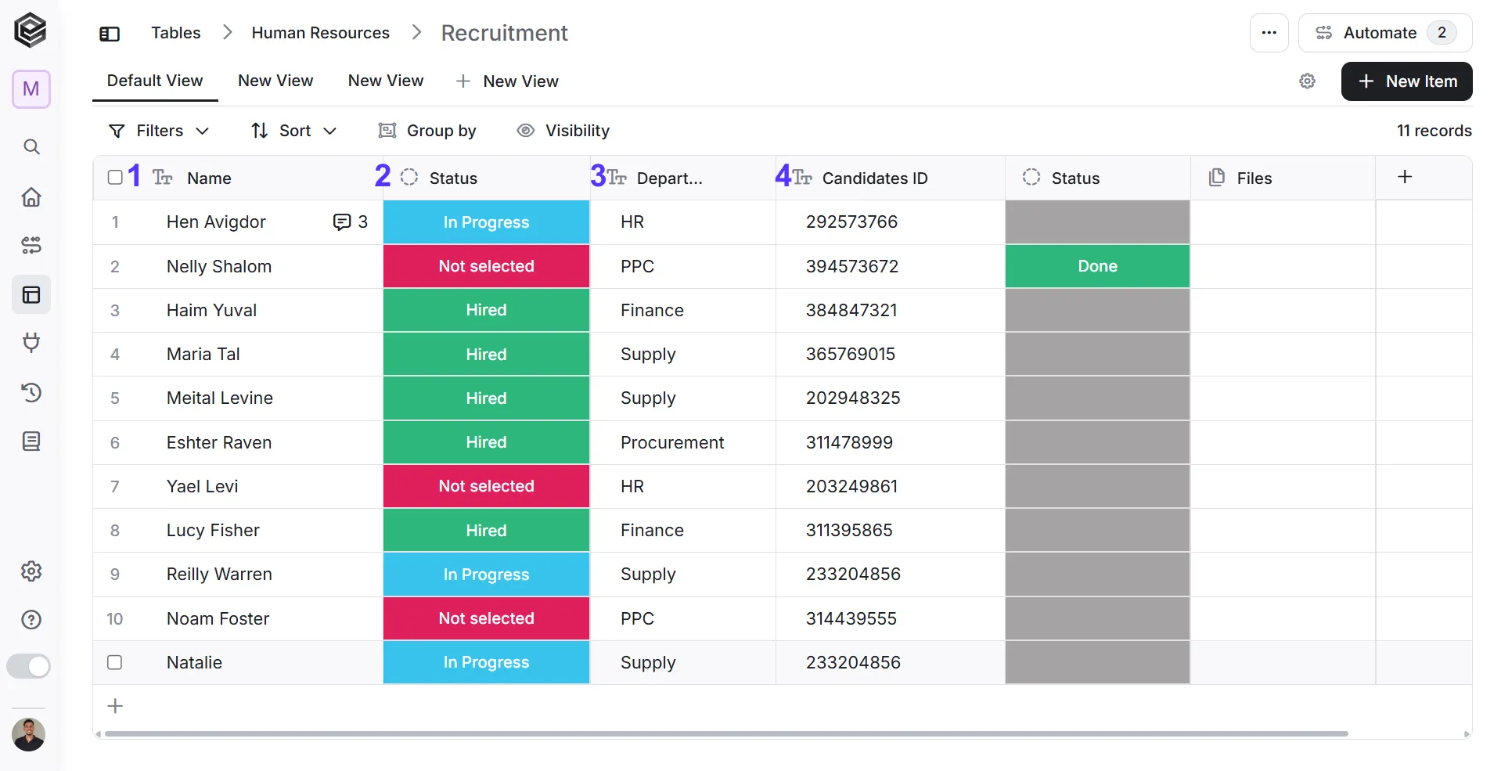
Task: Open help question mark icon
Action: coord(31,620)
